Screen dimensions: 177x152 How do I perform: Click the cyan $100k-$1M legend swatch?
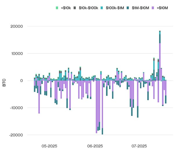[x=102, y=8]
